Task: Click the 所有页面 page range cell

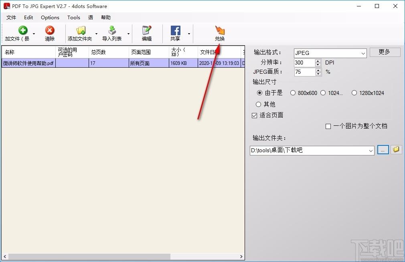Action: point(149,63)
